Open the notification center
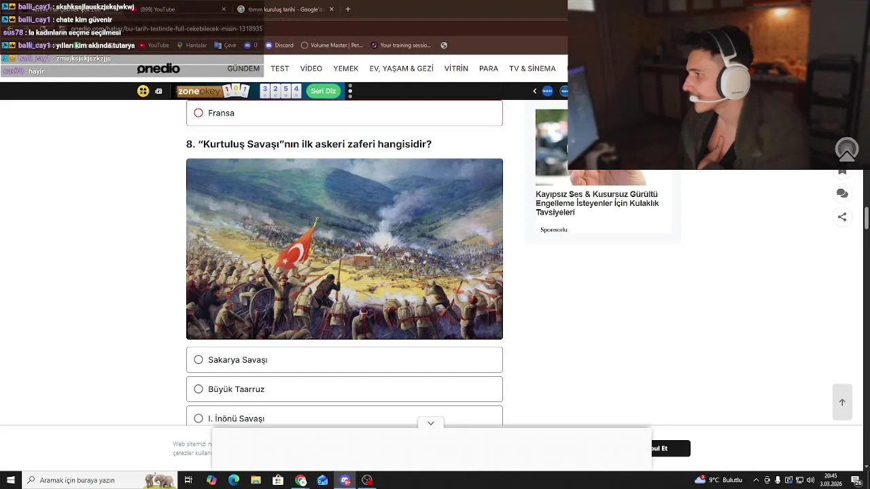 [857, 480]
